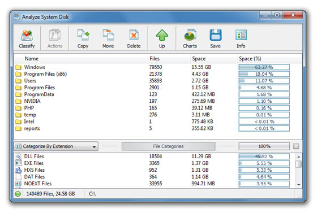Sort by the Space (%) column header
Viewport: 317px width, 213px height.
pyautogui.click(x=250, y=59)
